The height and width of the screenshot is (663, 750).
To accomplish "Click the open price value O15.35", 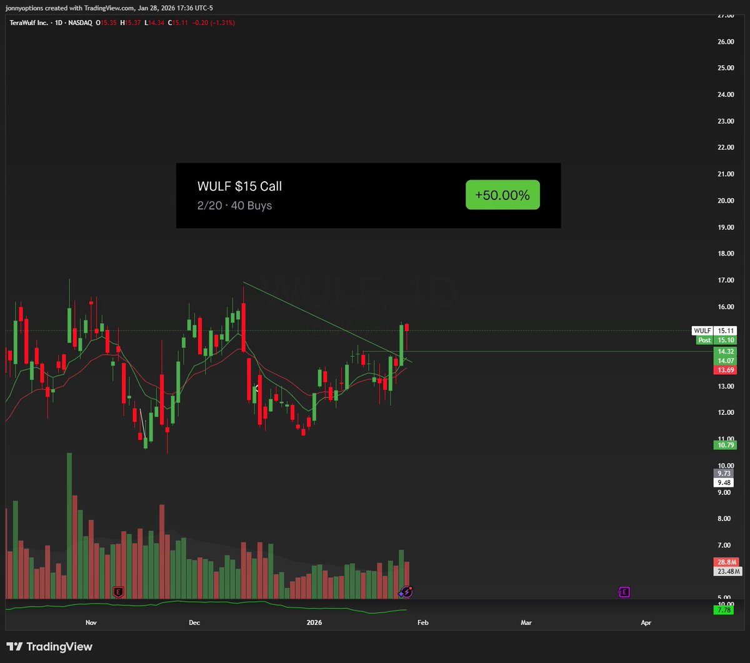I will (106, 22).
